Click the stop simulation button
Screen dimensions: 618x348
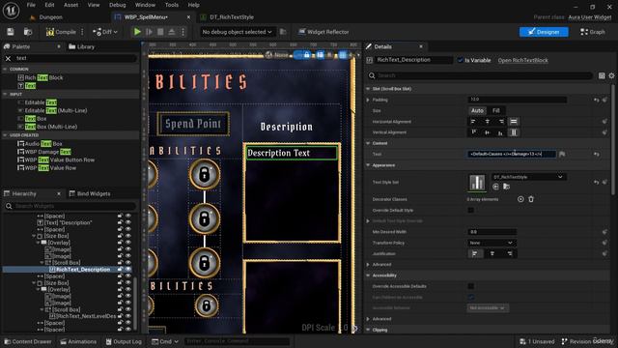click(160, 32)
